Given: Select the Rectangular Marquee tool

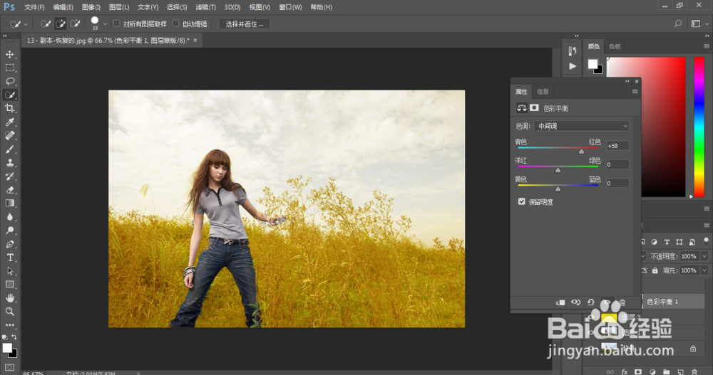Looking at the screenshot, I should point(9,68).
